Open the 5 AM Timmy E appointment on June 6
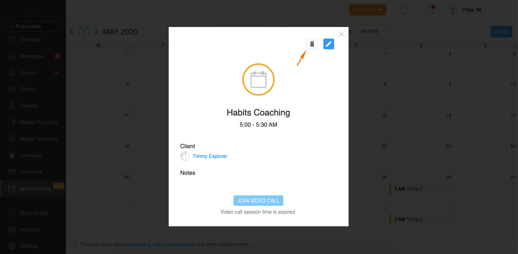 tap(421, 219)
